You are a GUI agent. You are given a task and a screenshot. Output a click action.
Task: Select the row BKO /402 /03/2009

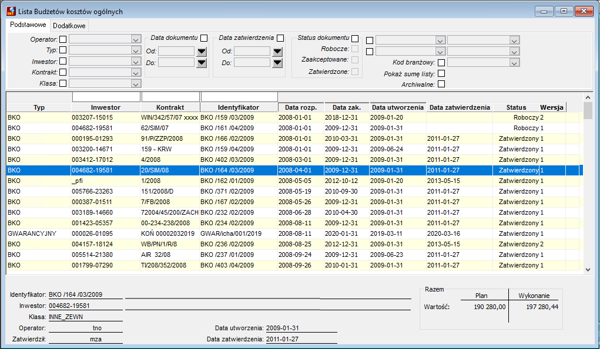coord(294,160)
